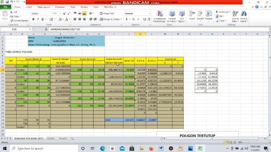Set middle vertical alignment
The image size is (271, 152).
[80, 14]
